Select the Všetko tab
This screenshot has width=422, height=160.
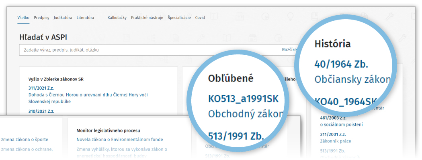[23, 18]
